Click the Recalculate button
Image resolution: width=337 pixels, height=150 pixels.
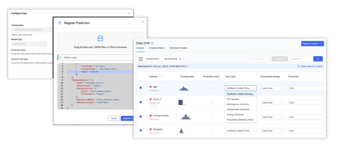pos(280,59)
